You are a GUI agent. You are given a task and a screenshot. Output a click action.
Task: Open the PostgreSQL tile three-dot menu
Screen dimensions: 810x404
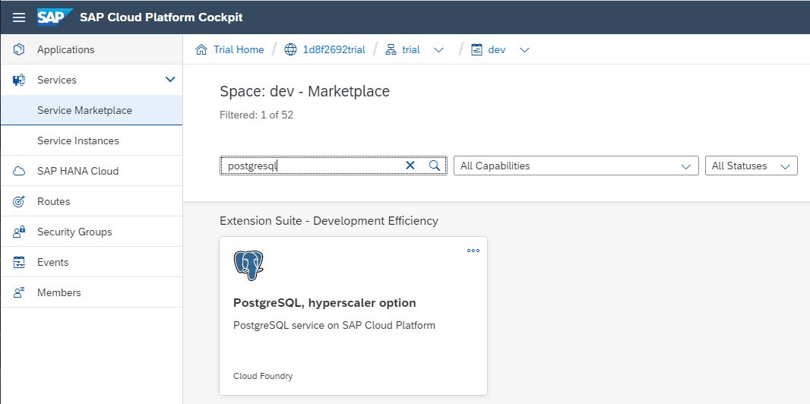click(x=473, y=251)
